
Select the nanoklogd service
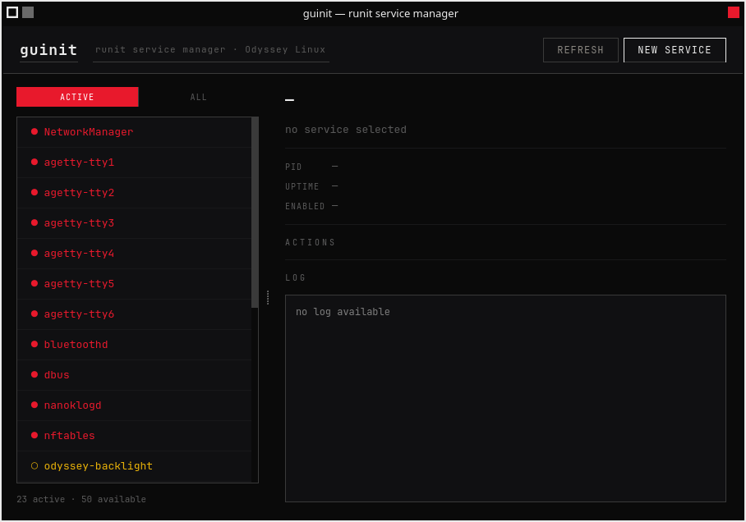[x=134, y=406]
